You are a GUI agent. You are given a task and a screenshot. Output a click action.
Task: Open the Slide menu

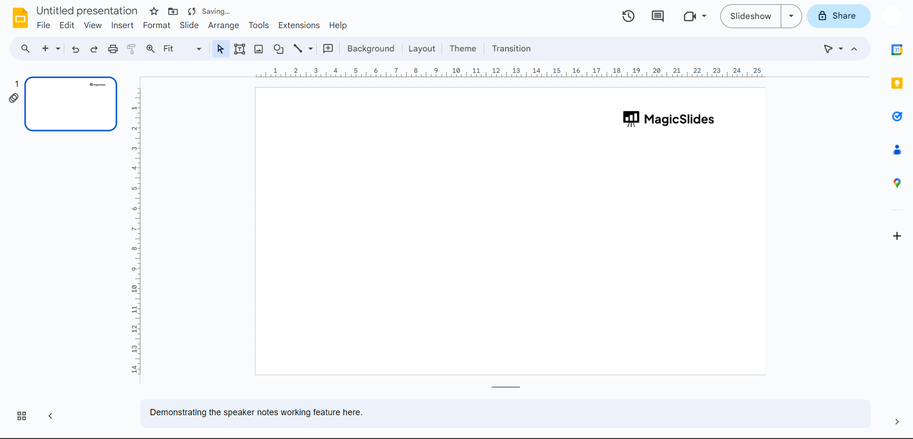189,25
